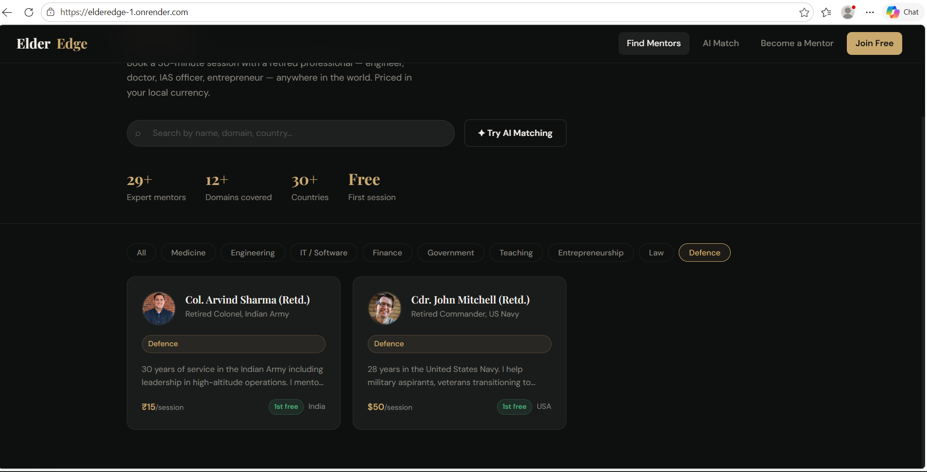Filter mentors by Medicine

pos(188,253)
